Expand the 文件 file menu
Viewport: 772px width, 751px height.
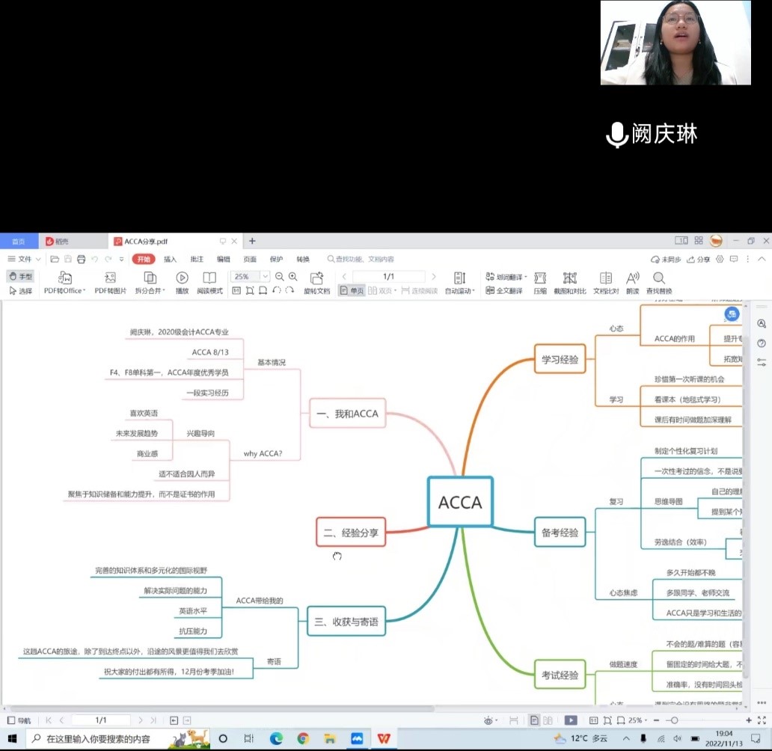[x=24, y=259]
